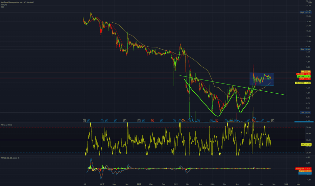
Task: Select the MACD (12, 26, close, 9) legend
Action: [x=10, y=158]
